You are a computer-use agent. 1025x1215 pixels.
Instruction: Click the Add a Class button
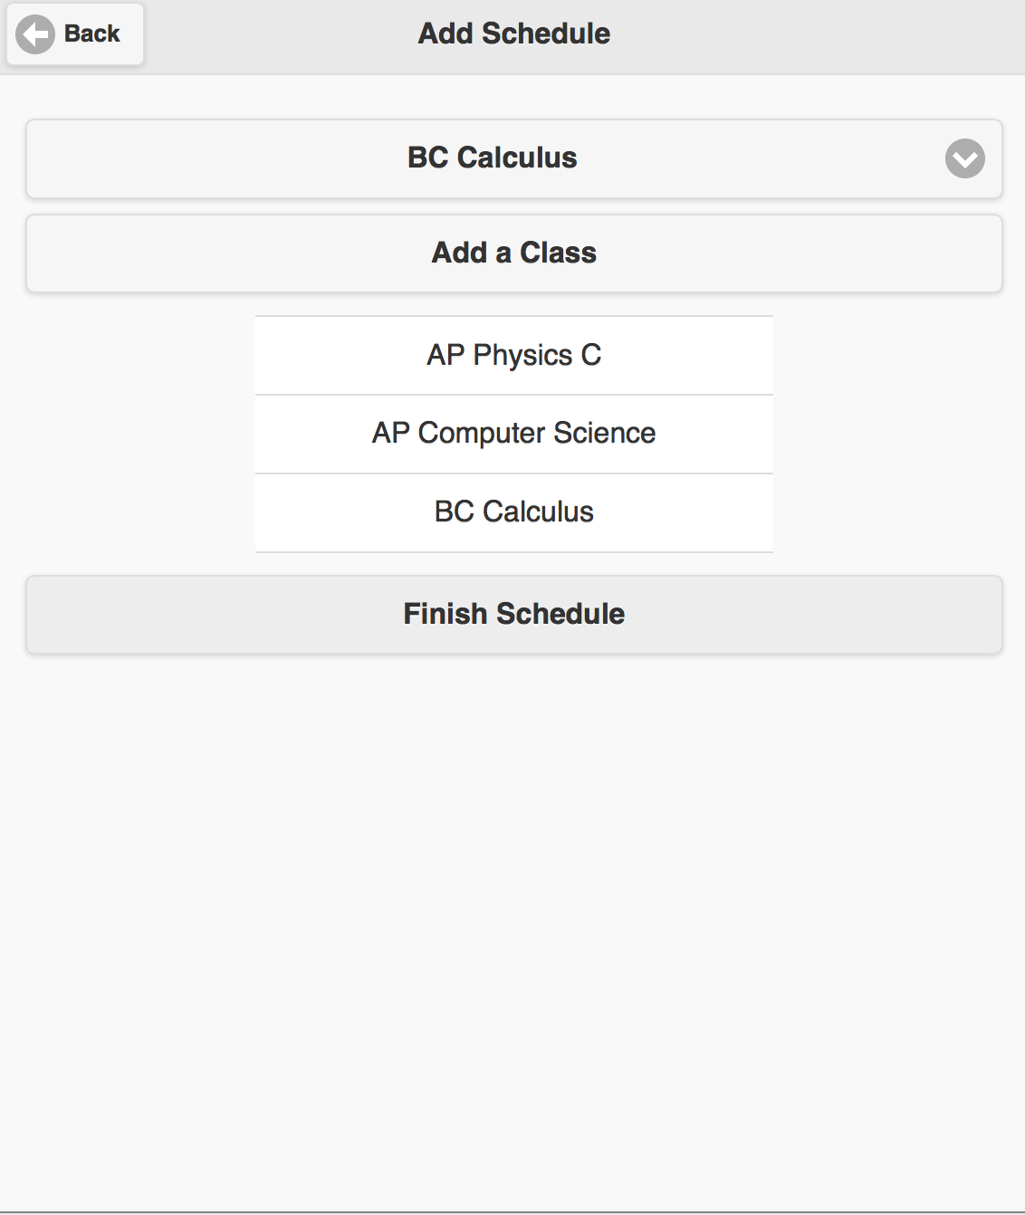click(514, 254)
